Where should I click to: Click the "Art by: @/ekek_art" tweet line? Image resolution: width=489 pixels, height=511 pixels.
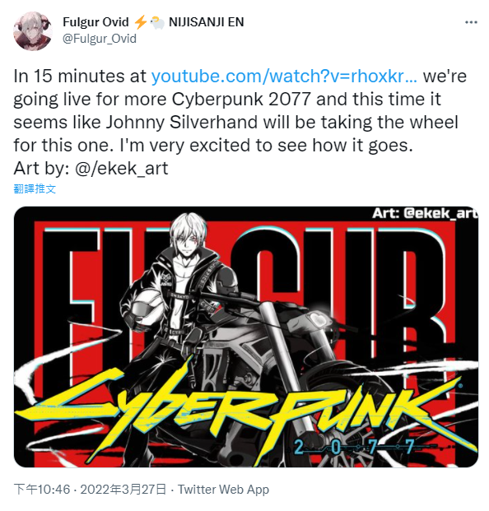pos(91,169)
